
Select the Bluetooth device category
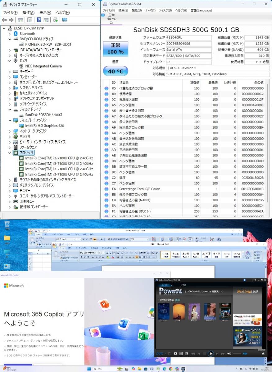click(x=27, y=33)
